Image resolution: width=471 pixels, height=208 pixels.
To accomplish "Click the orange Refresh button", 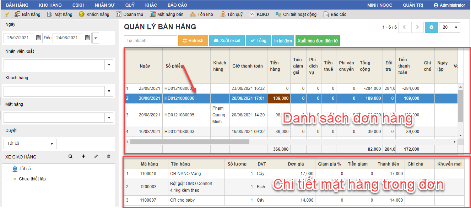I will click(x=193, y=41).
